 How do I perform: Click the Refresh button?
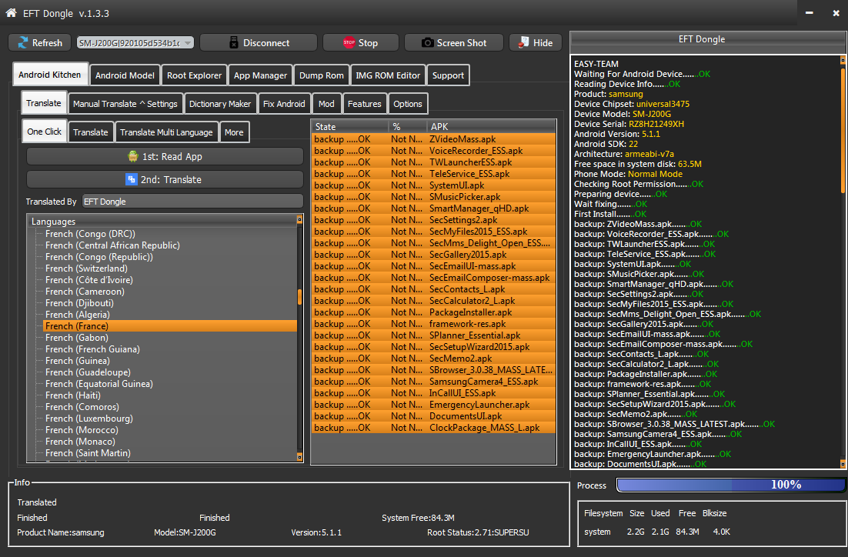[40, 43]
